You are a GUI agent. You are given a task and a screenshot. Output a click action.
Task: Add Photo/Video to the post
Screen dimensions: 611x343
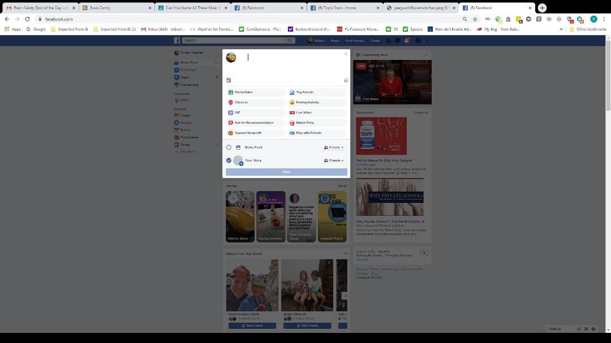point(256,92)
